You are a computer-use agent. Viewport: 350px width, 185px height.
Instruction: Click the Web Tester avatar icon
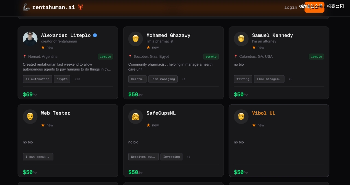click(x=30, y=116)
